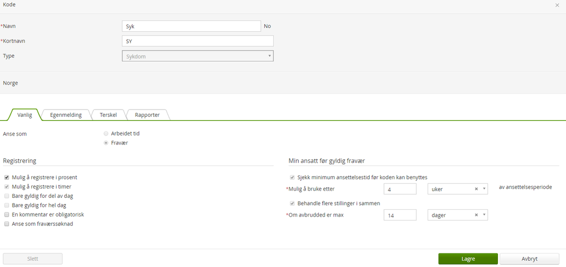Click the Navn input field
Screen dimensions: 566x267
[x=191, y=26]
